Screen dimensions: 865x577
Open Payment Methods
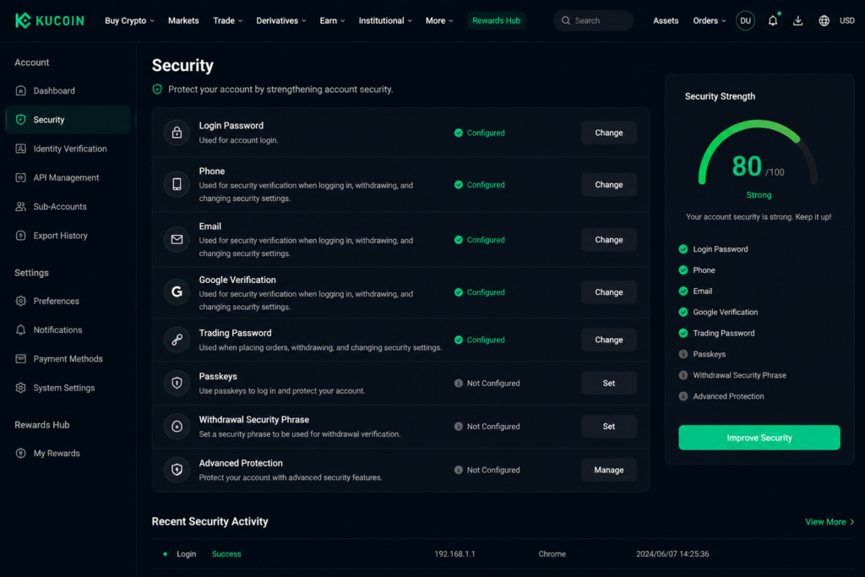pos(68,358)
